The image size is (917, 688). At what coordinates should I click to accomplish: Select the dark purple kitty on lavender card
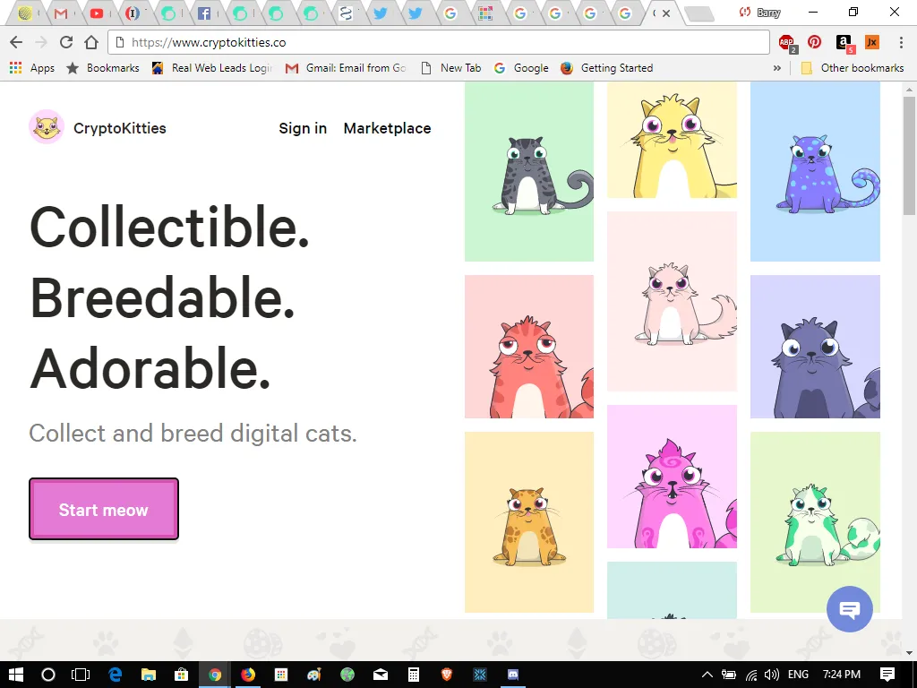[815, 347]
